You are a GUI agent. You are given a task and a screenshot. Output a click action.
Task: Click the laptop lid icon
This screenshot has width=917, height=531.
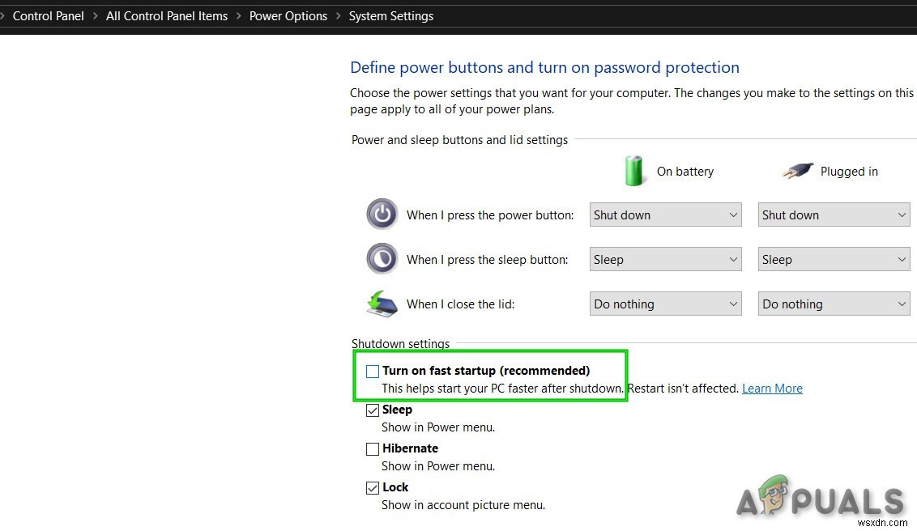(382, 304)
